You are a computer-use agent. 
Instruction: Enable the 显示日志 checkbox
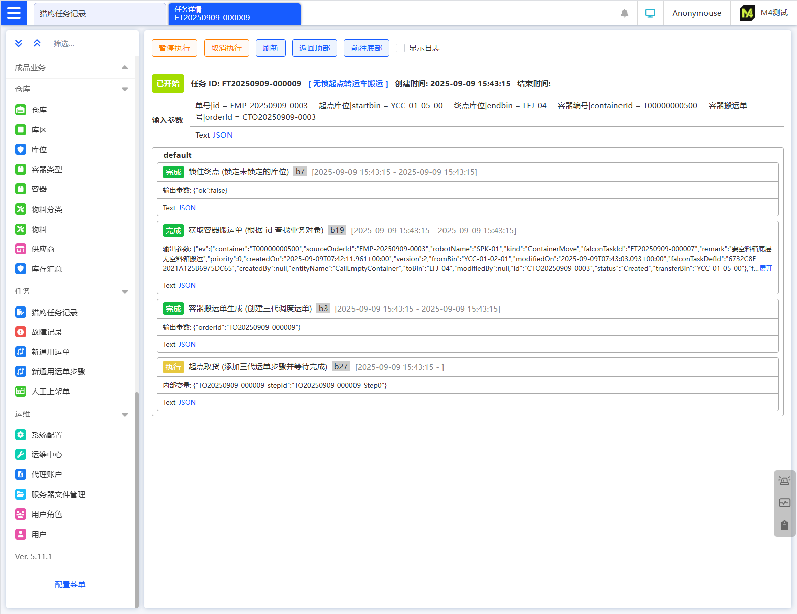[400, 48]
